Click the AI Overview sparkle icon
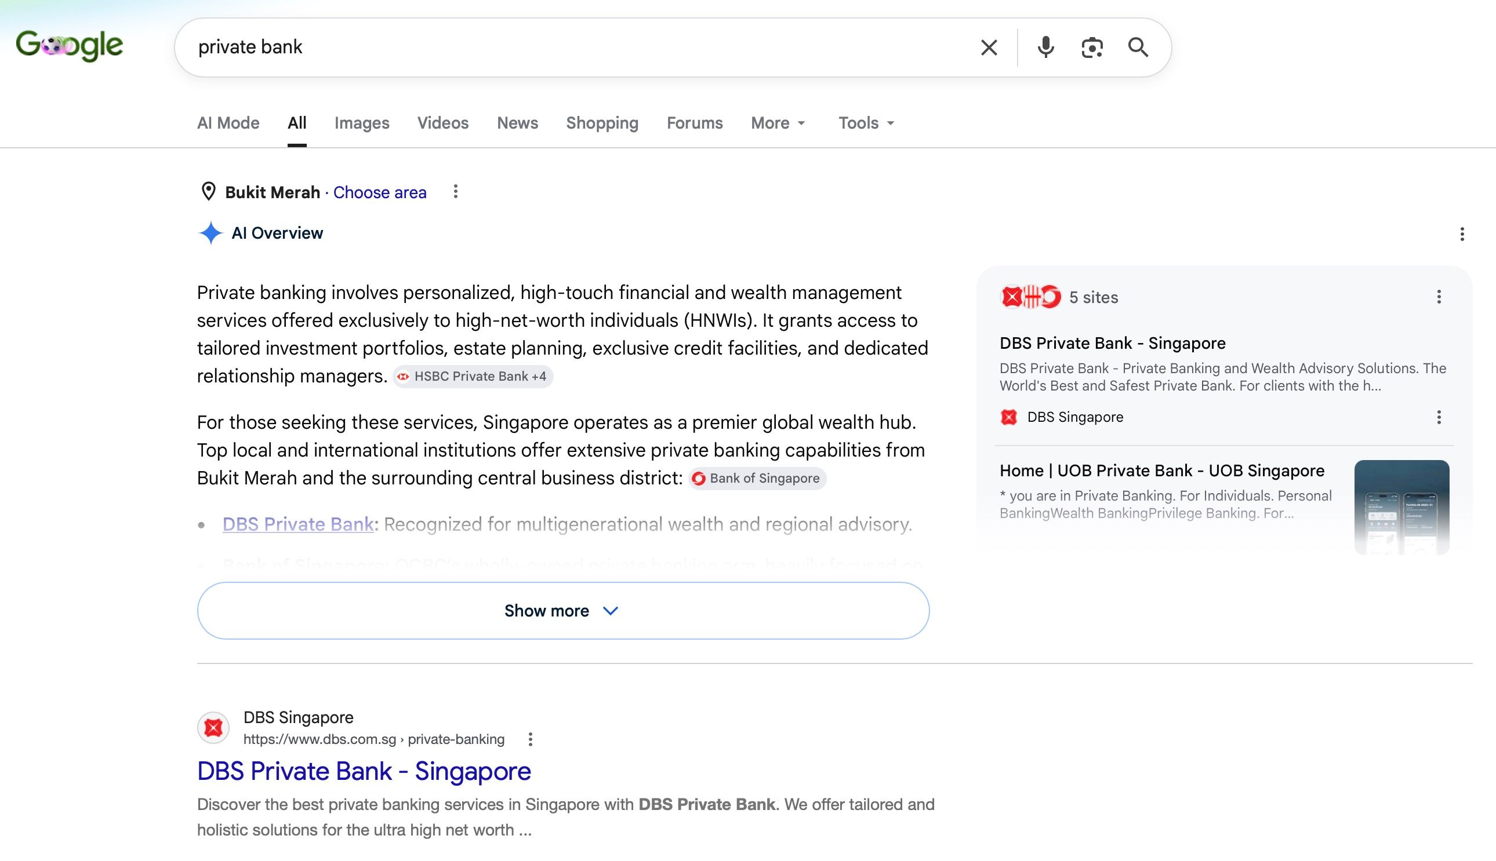 click(x=210, y=233)
